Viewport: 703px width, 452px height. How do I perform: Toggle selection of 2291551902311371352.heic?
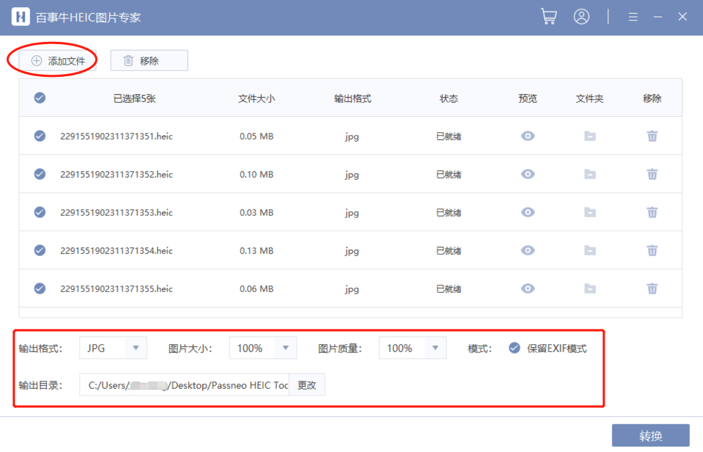(x=40, y=174)
